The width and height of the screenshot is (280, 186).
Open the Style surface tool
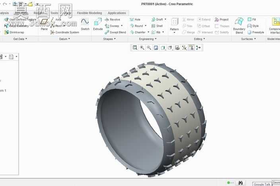click(x=253, y=26)
